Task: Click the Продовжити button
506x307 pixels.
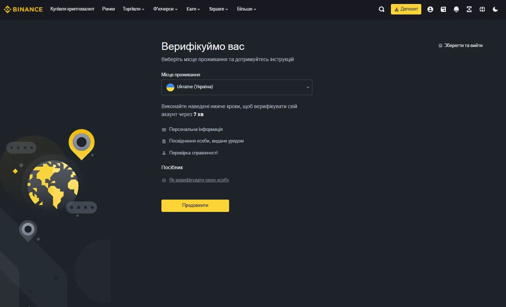Action: (195, 205)
